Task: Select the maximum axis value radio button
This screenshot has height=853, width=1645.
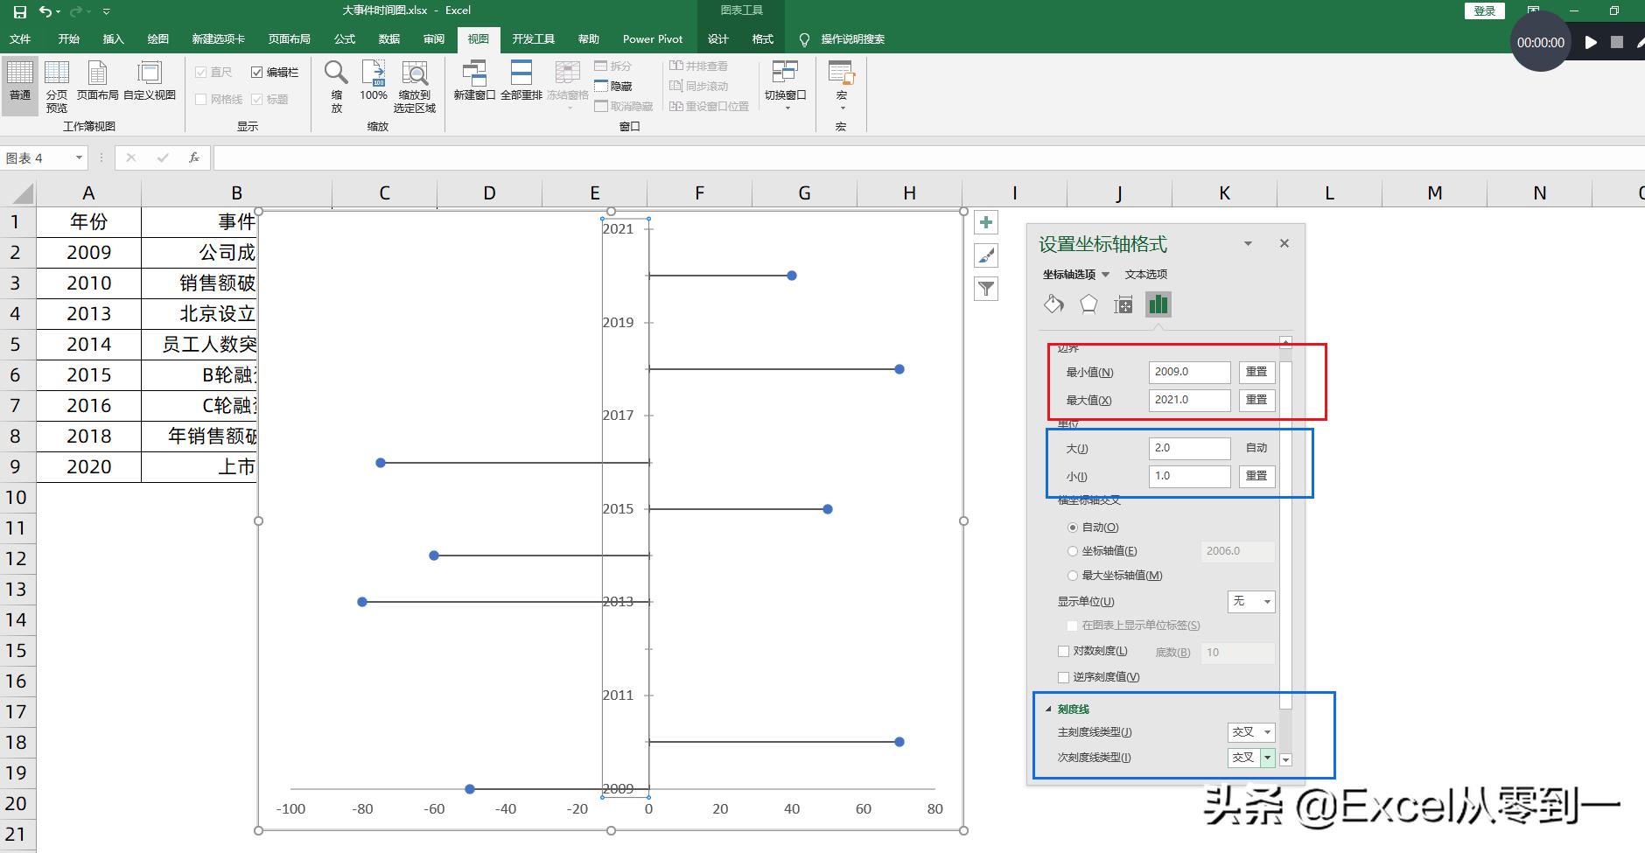Action: coord(1073,576)
